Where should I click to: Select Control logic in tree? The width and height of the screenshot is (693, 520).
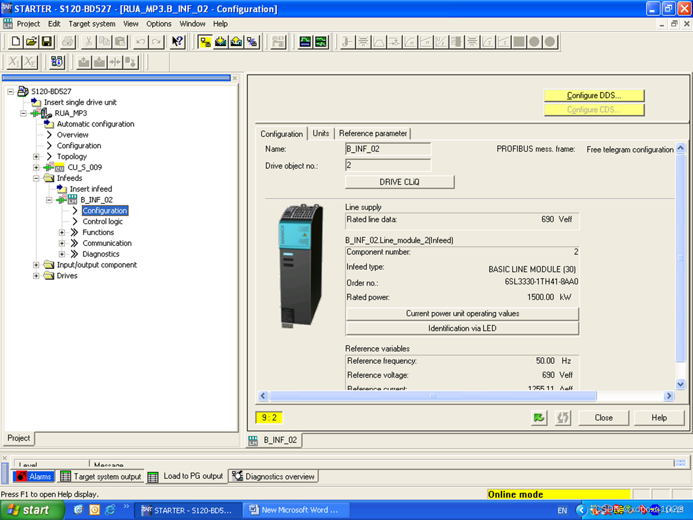click(103, 221)
